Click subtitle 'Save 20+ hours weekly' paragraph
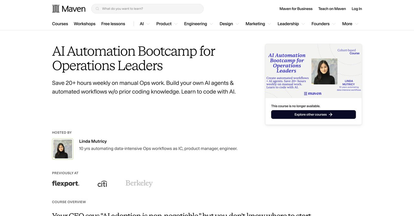414x216 pixels. [144, 87]
